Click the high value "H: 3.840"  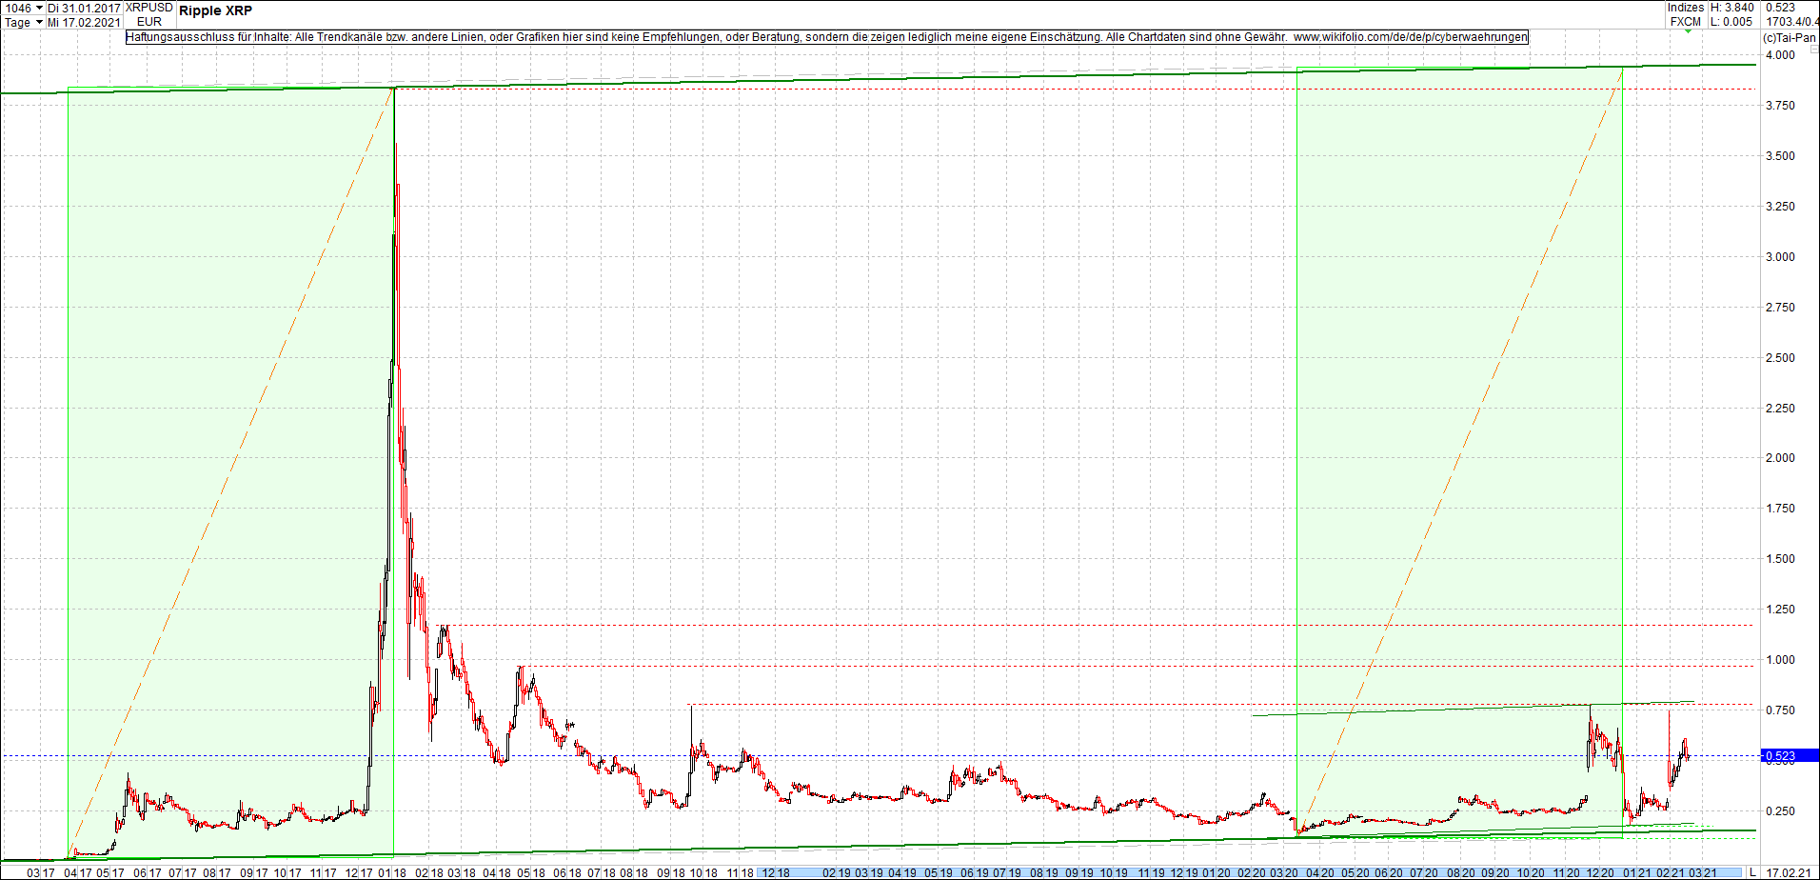point(1731,7)
